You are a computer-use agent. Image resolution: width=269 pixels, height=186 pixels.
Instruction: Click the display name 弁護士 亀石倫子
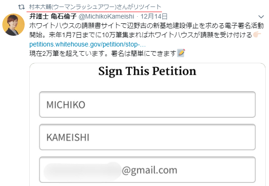pyautogui.click(x=53, y=16)
